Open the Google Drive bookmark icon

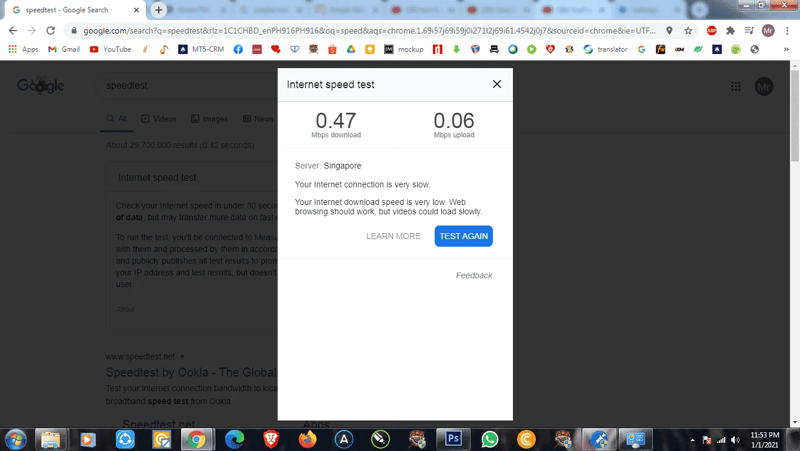pos(351,49)
